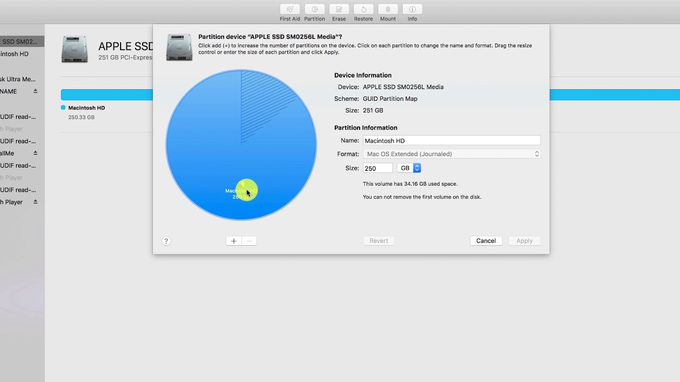Click the 251 GB device size value

coord(373,110)
